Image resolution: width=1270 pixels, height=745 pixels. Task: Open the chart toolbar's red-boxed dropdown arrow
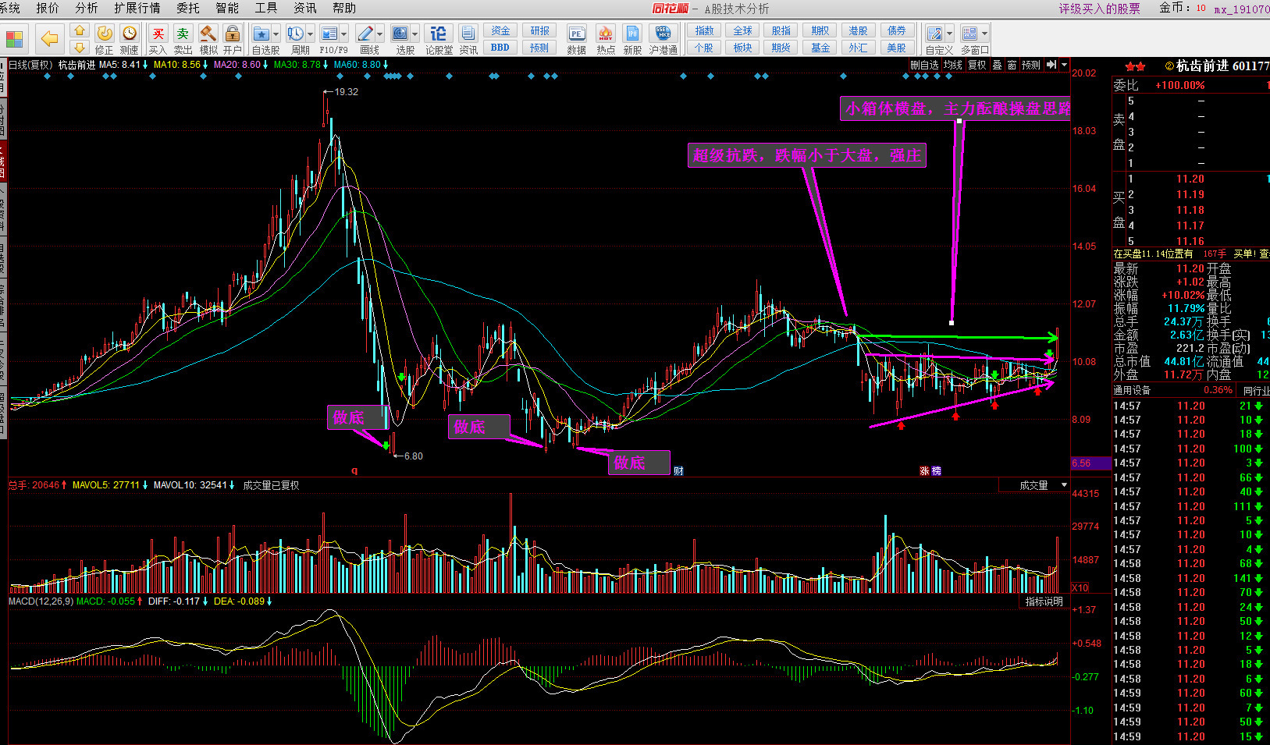pyautogui.click(x=1064, y=65)
